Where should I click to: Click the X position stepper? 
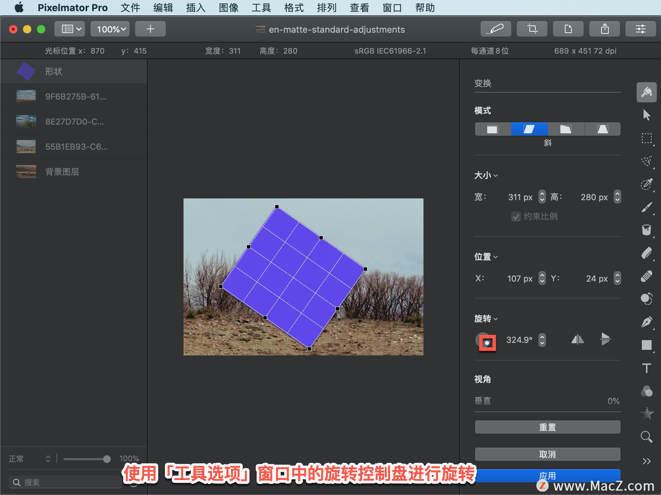click(542, 278)
